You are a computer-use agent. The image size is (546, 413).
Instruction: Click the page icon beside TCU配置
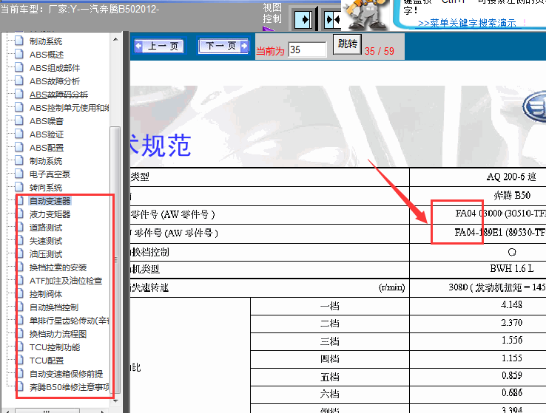pyautogui.click(x=21, y=360)
